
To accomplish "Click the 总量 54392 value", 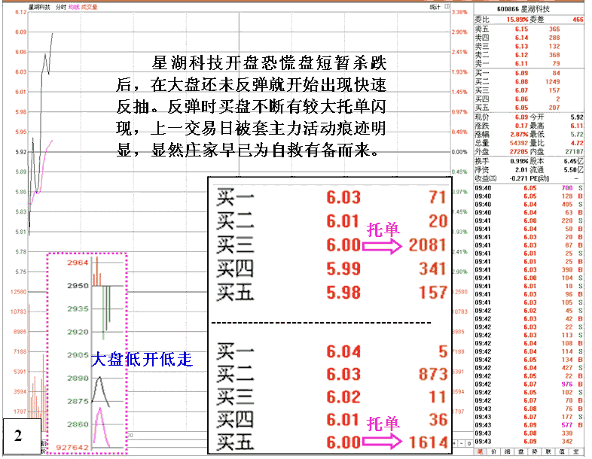I will (519, 143).
